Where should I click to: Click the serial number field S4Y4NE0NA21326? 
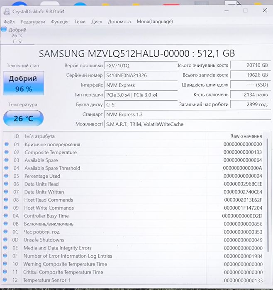point(141,75)
